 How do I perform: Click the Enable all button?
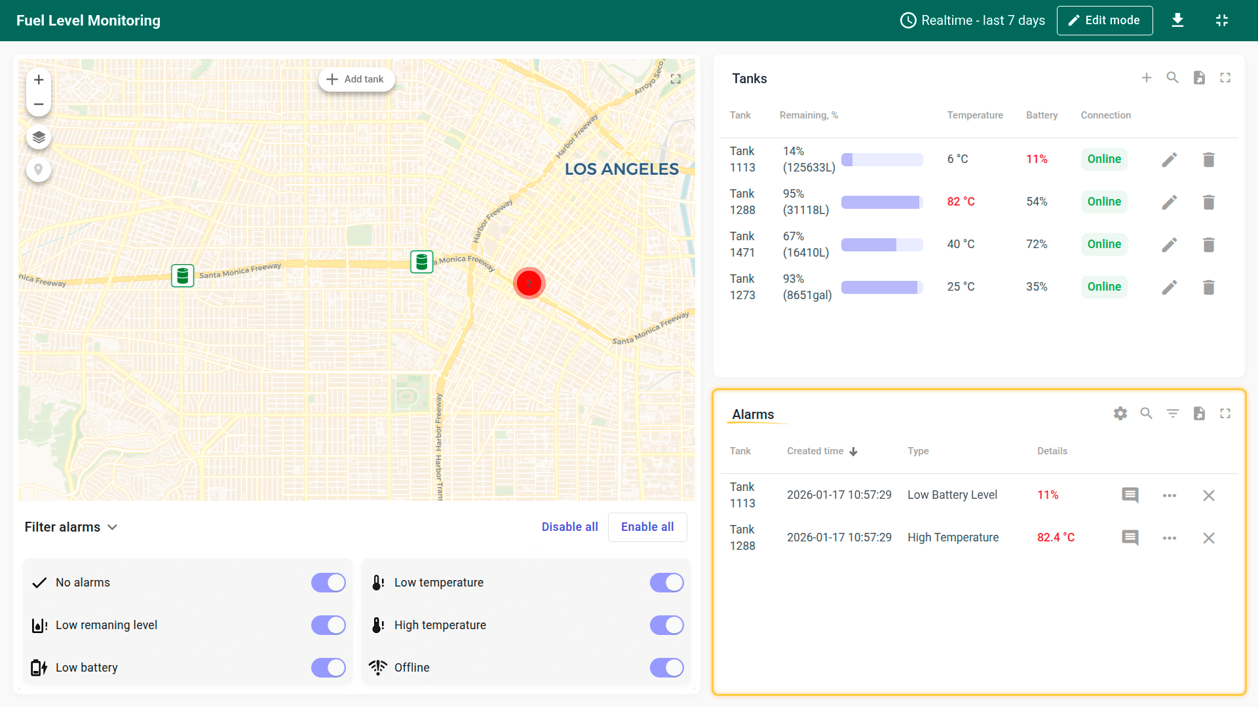[647, 528]
